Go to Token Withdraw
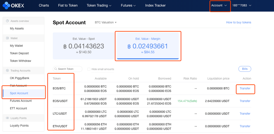 pyautogui.click(x=21, y=61)
